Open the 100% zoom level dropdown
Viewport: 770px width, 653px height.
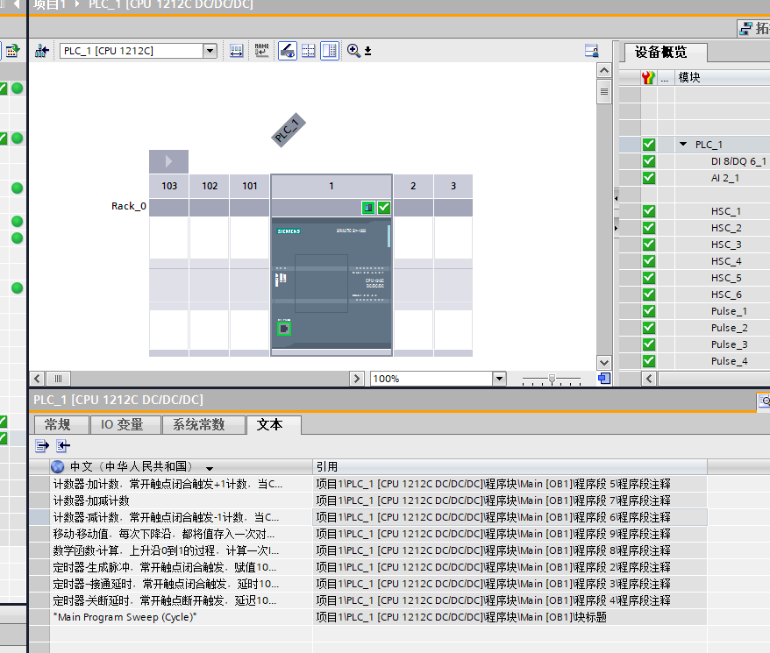pyautogui.click(x=499, y=379)
